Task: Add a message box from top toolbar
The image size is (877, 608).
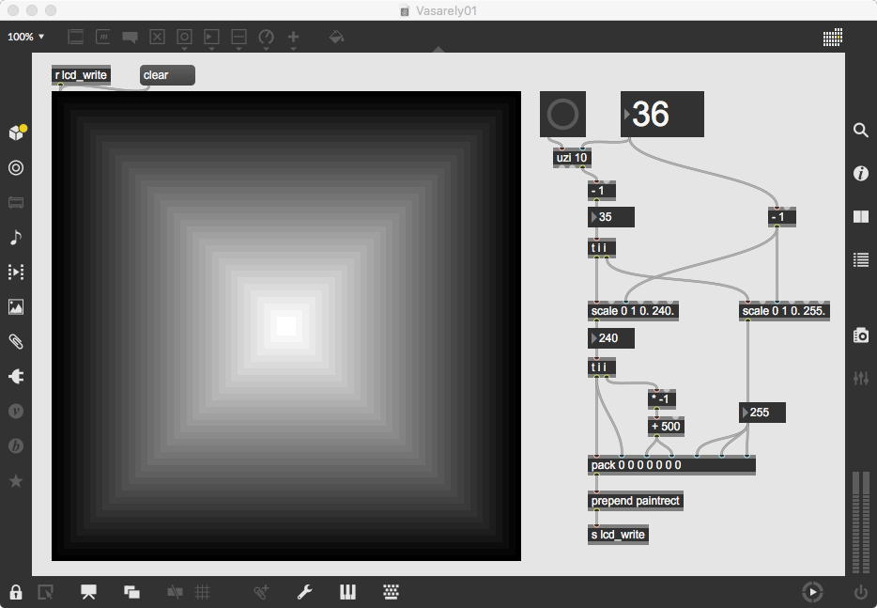Action: point(103,37)
